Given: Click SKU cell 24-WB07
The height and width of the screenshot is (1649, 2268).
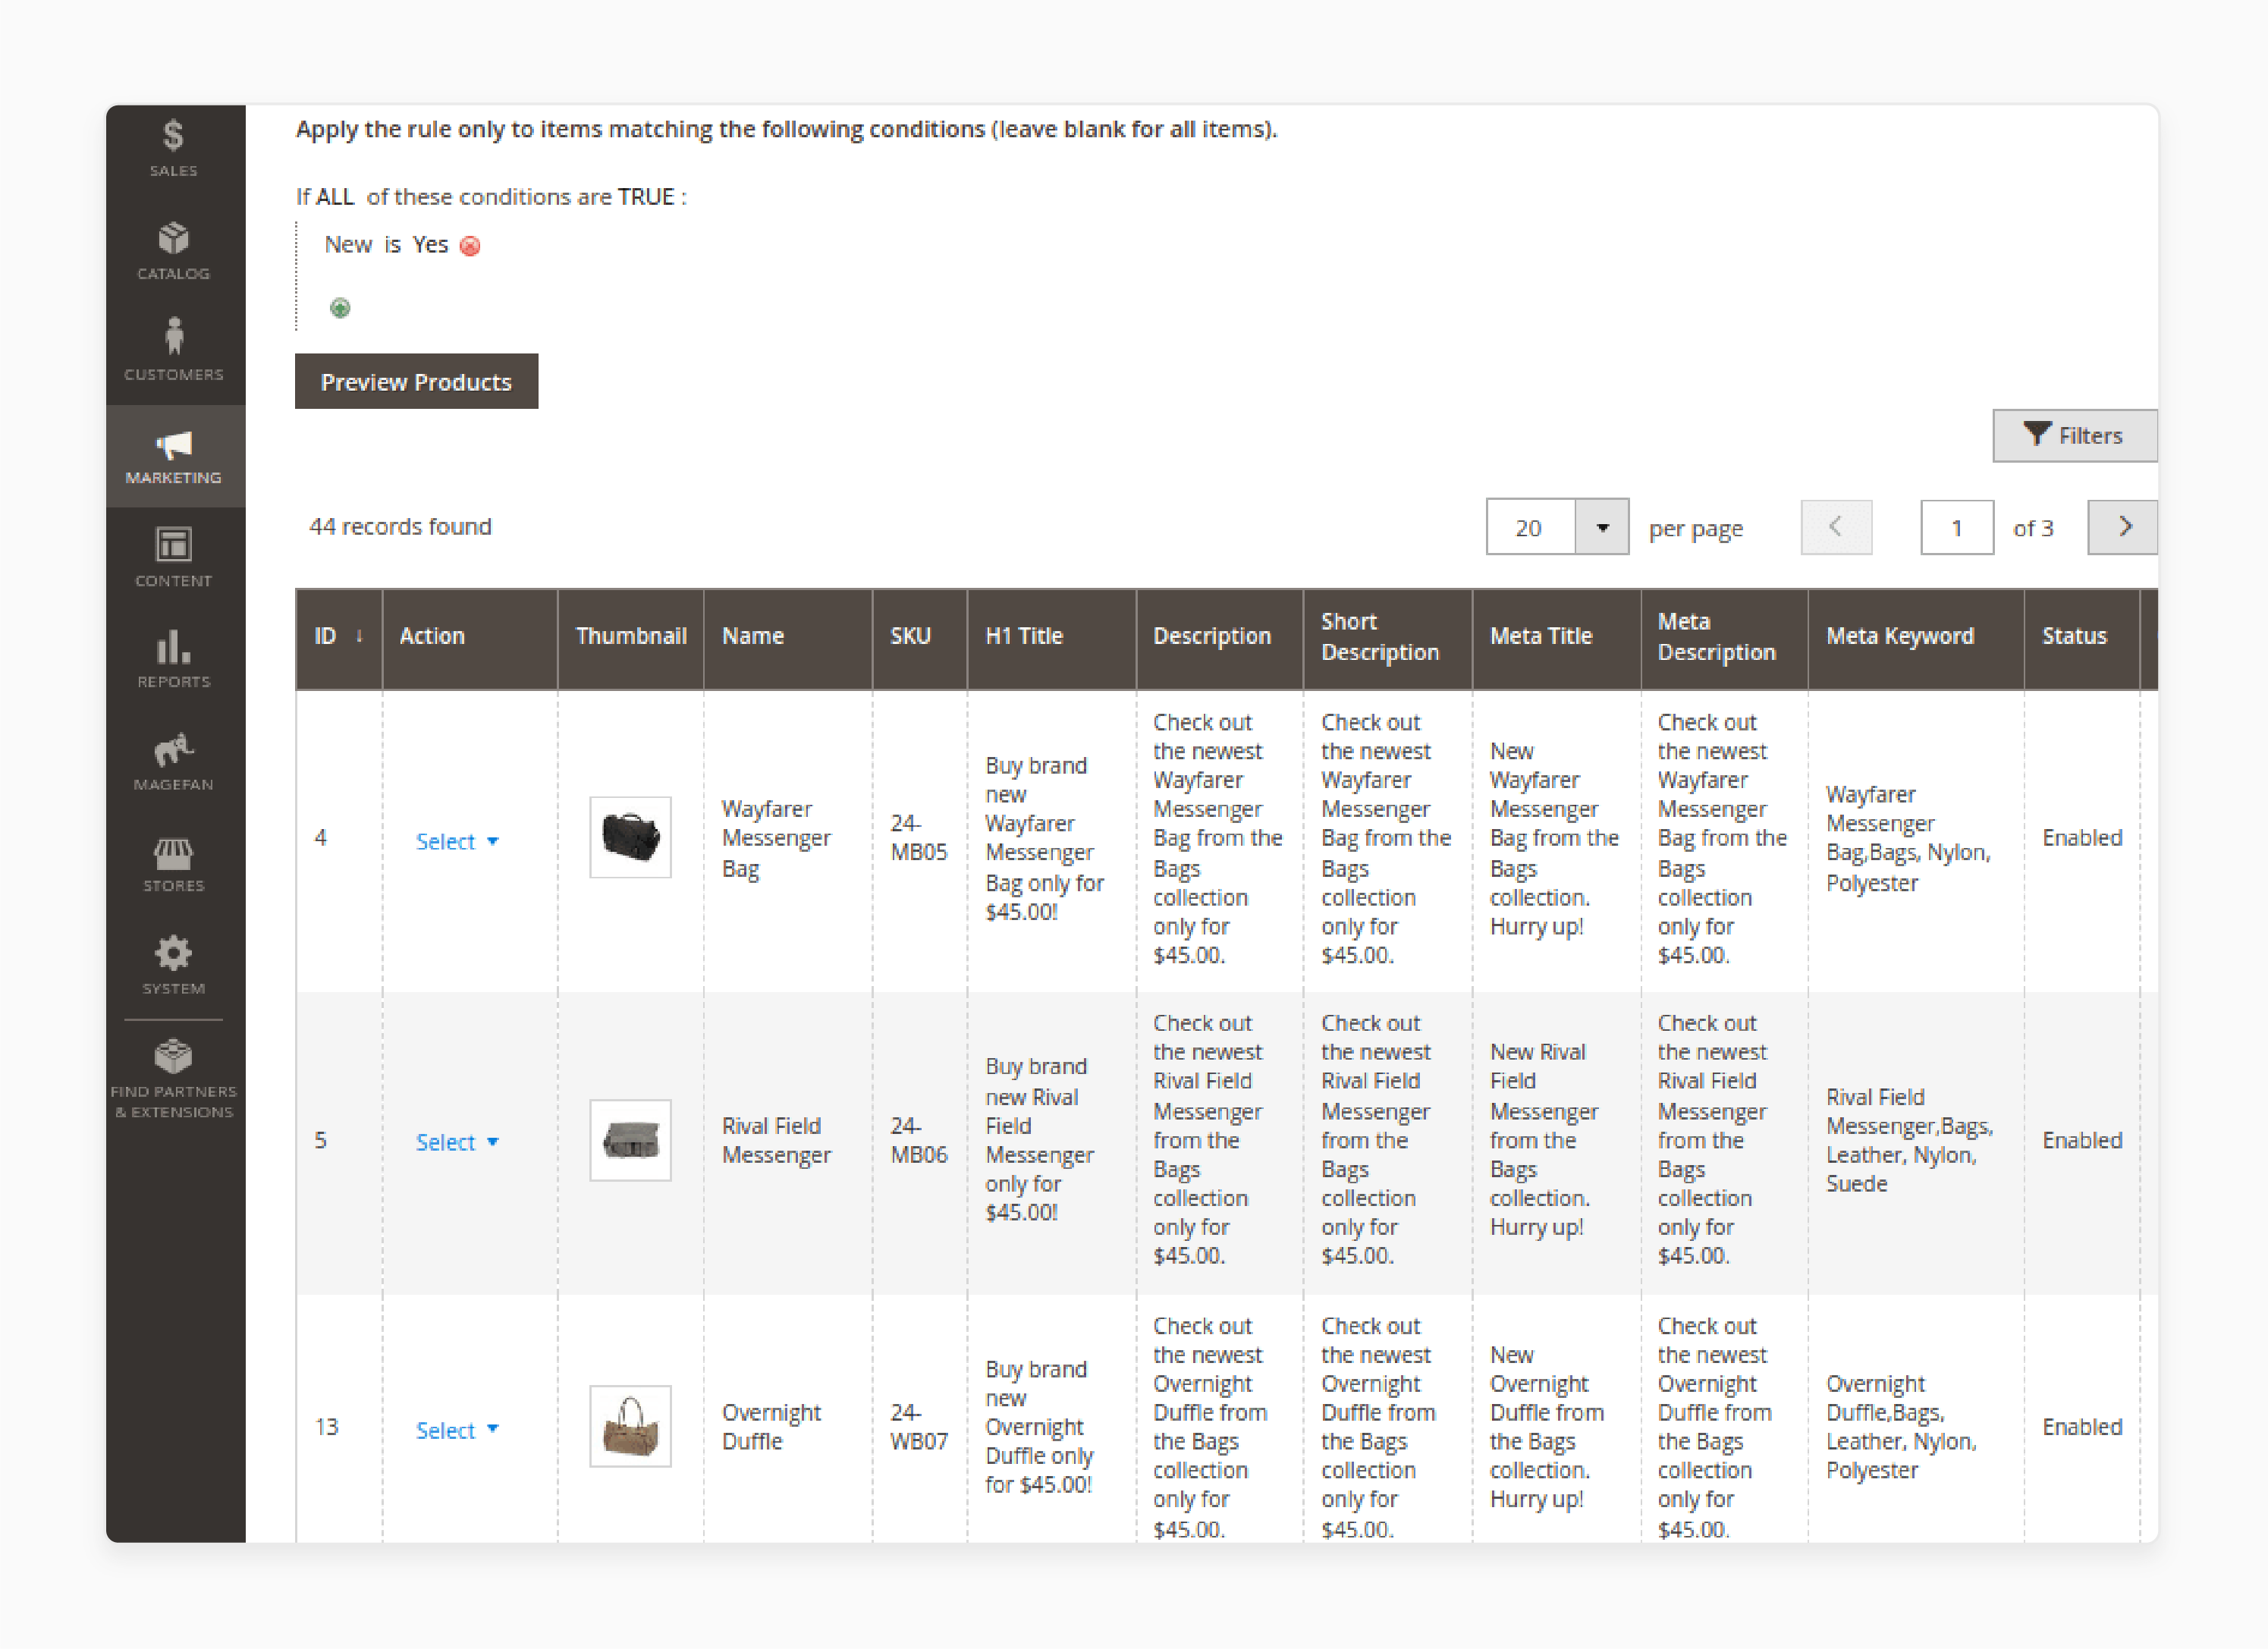Looking at the screenshot, I should point(919,1427).
